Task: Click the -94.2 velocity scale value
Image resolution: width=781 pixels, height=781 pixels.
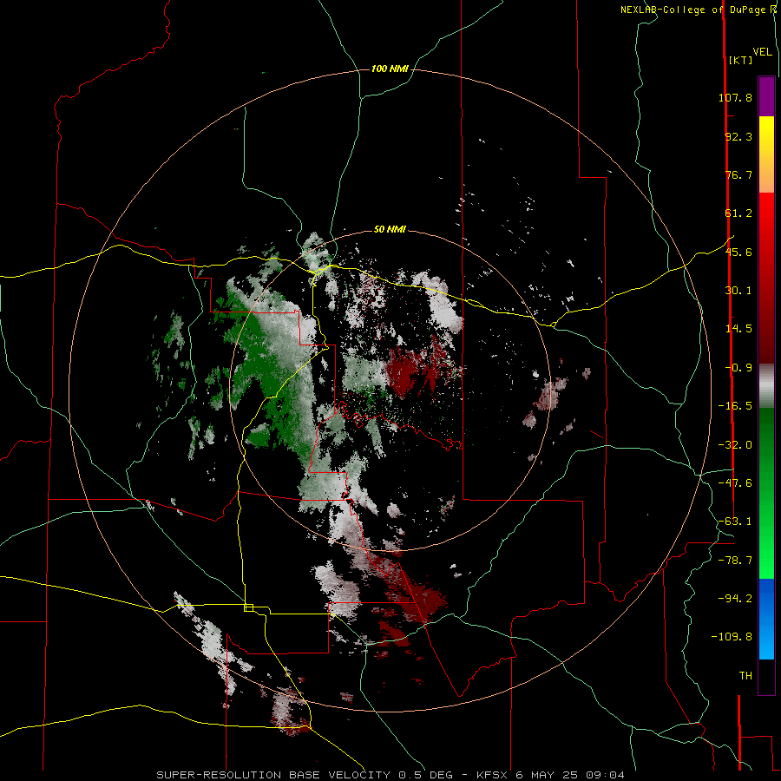Action: [735, 599]
